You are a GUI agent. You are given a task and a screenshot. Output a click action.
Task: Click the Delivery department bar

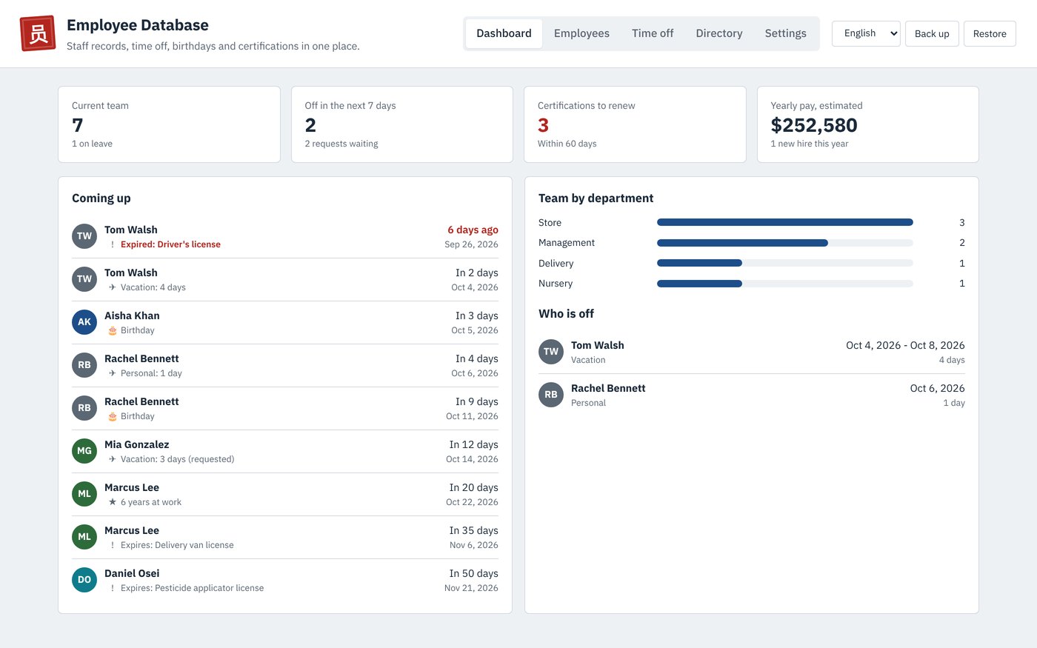pyautogui.click(x=785, y=263)
